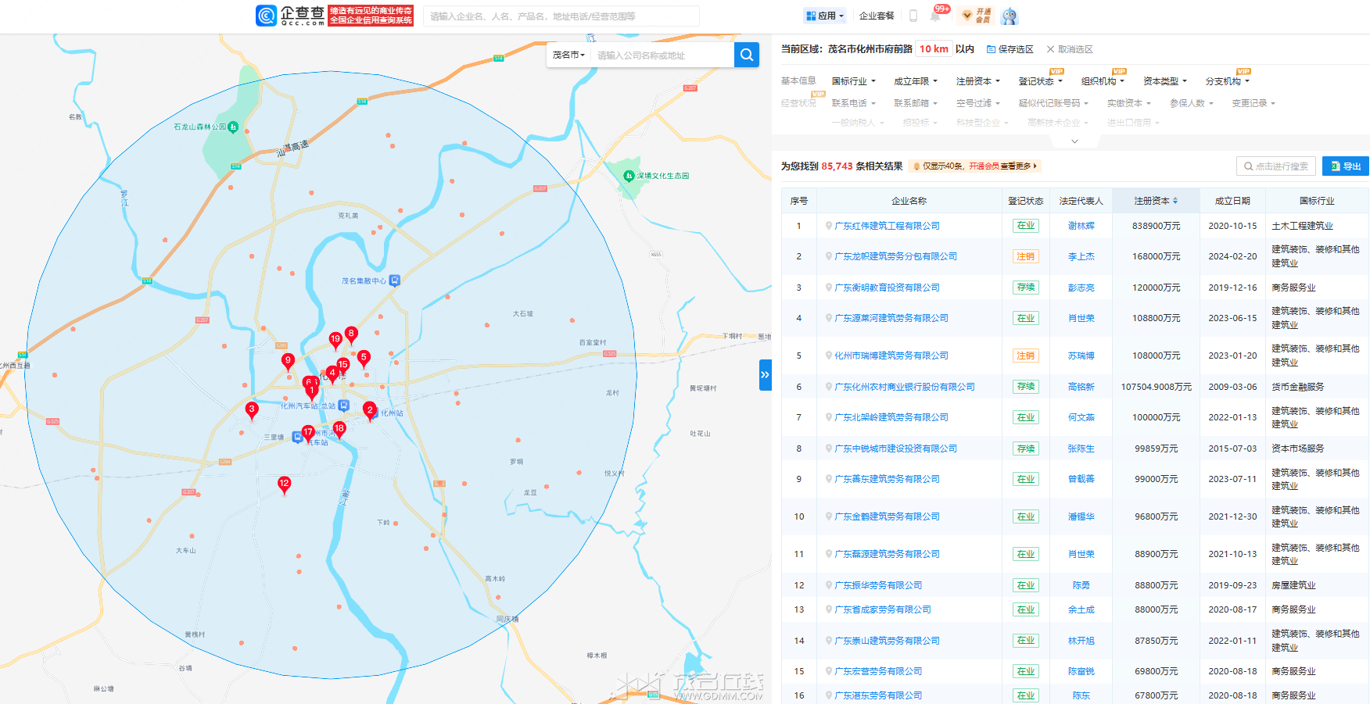Open notifications bell with 99+ badge
Screen dimensions: 1370x704
pos(936,15)
